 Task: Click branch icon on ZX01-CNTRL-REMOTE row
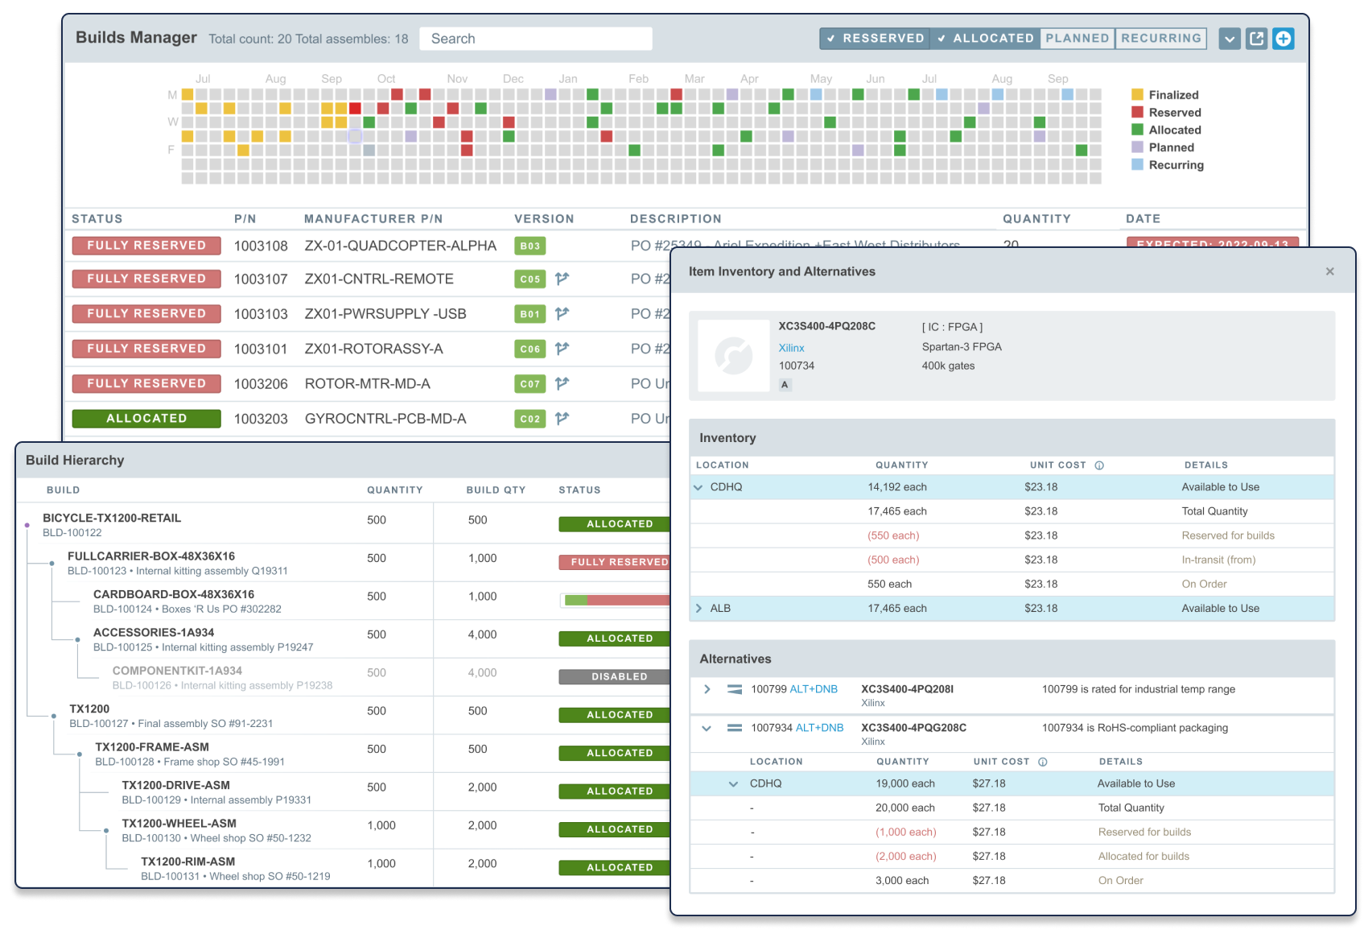[x=562, y=279]
